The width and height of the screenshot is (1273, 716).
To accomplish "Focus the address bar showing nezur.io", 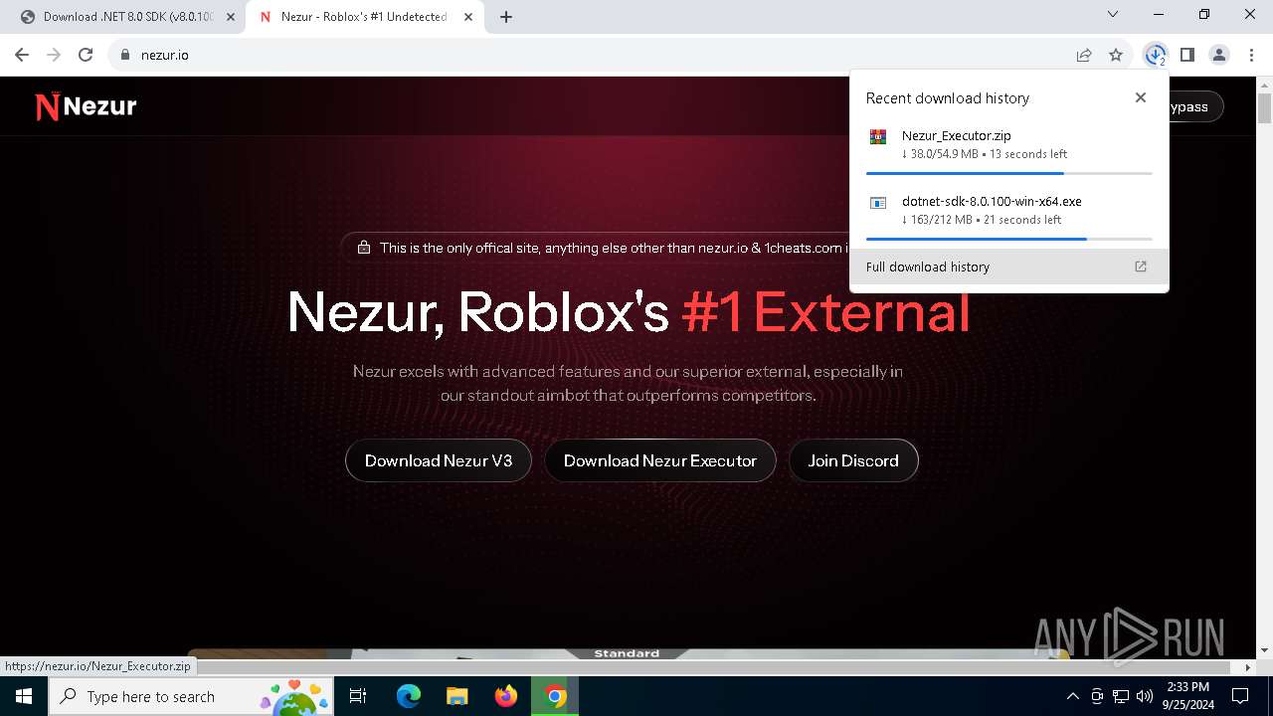I will (597, 55).
